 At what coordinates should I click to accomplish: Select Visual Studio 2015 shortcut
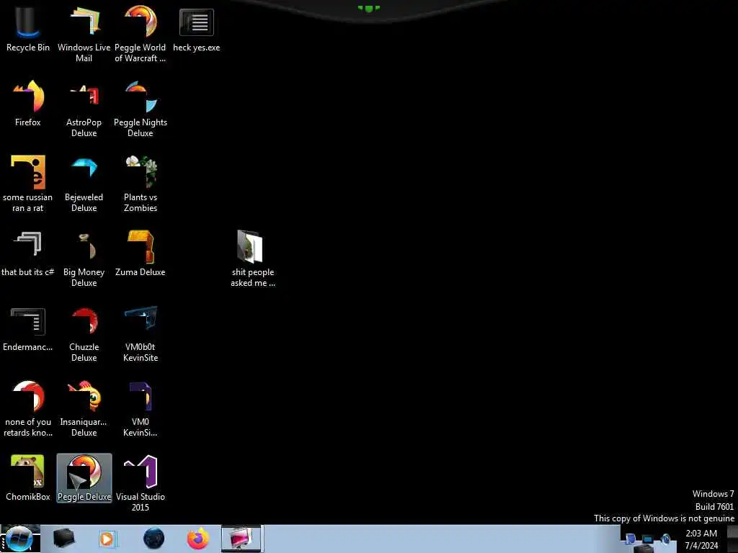click(x=141, y=482)
